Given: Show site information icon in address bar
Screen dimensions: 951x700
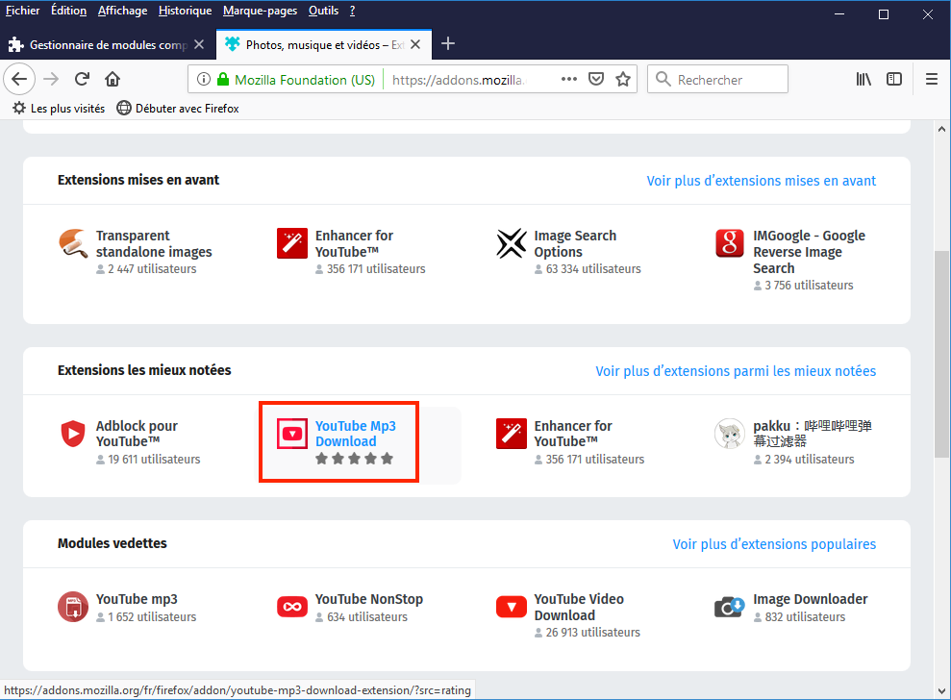Looking at the screenshot, I should pyautogui.click(x=204, y=80).
